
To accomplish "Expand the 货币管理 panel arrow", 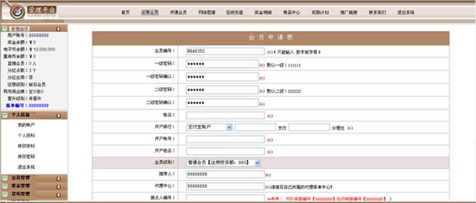I will click(58, 194).
